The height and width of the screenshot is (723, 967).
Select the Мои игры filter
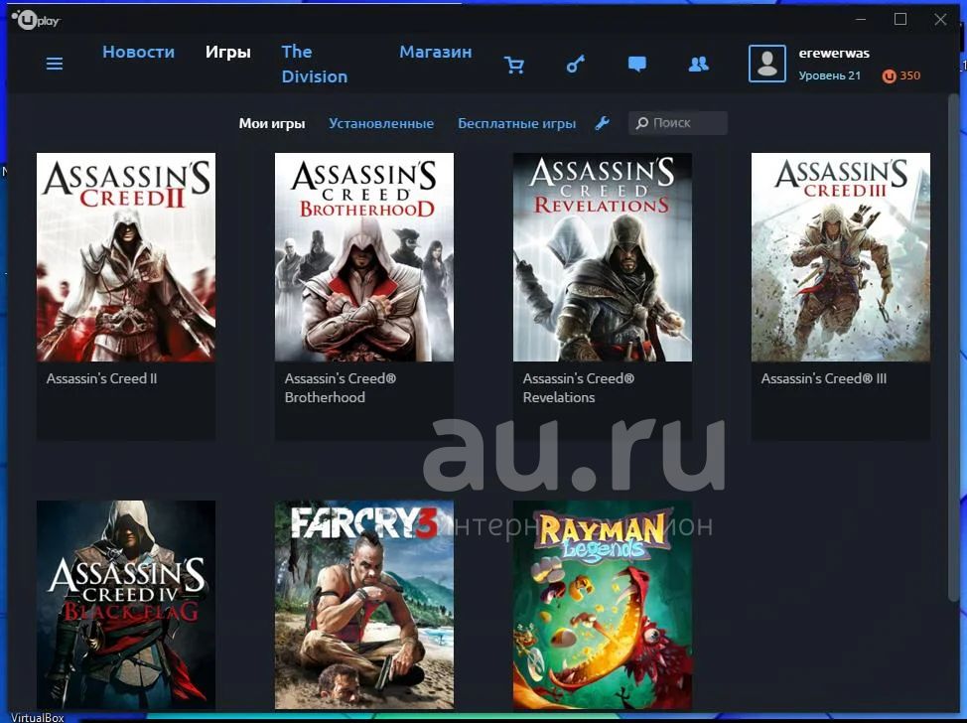click(x=272, y=123)
